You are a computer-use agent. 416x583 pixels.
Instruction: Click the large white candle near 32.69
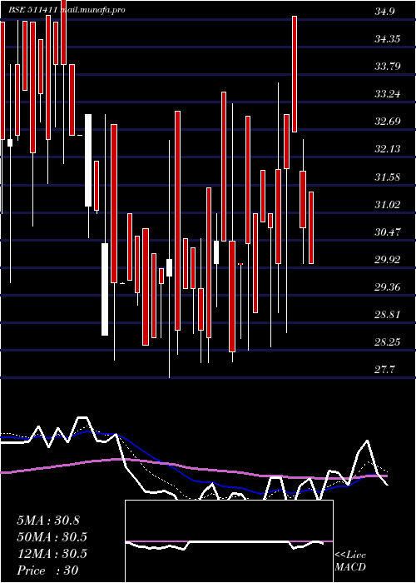88,160
